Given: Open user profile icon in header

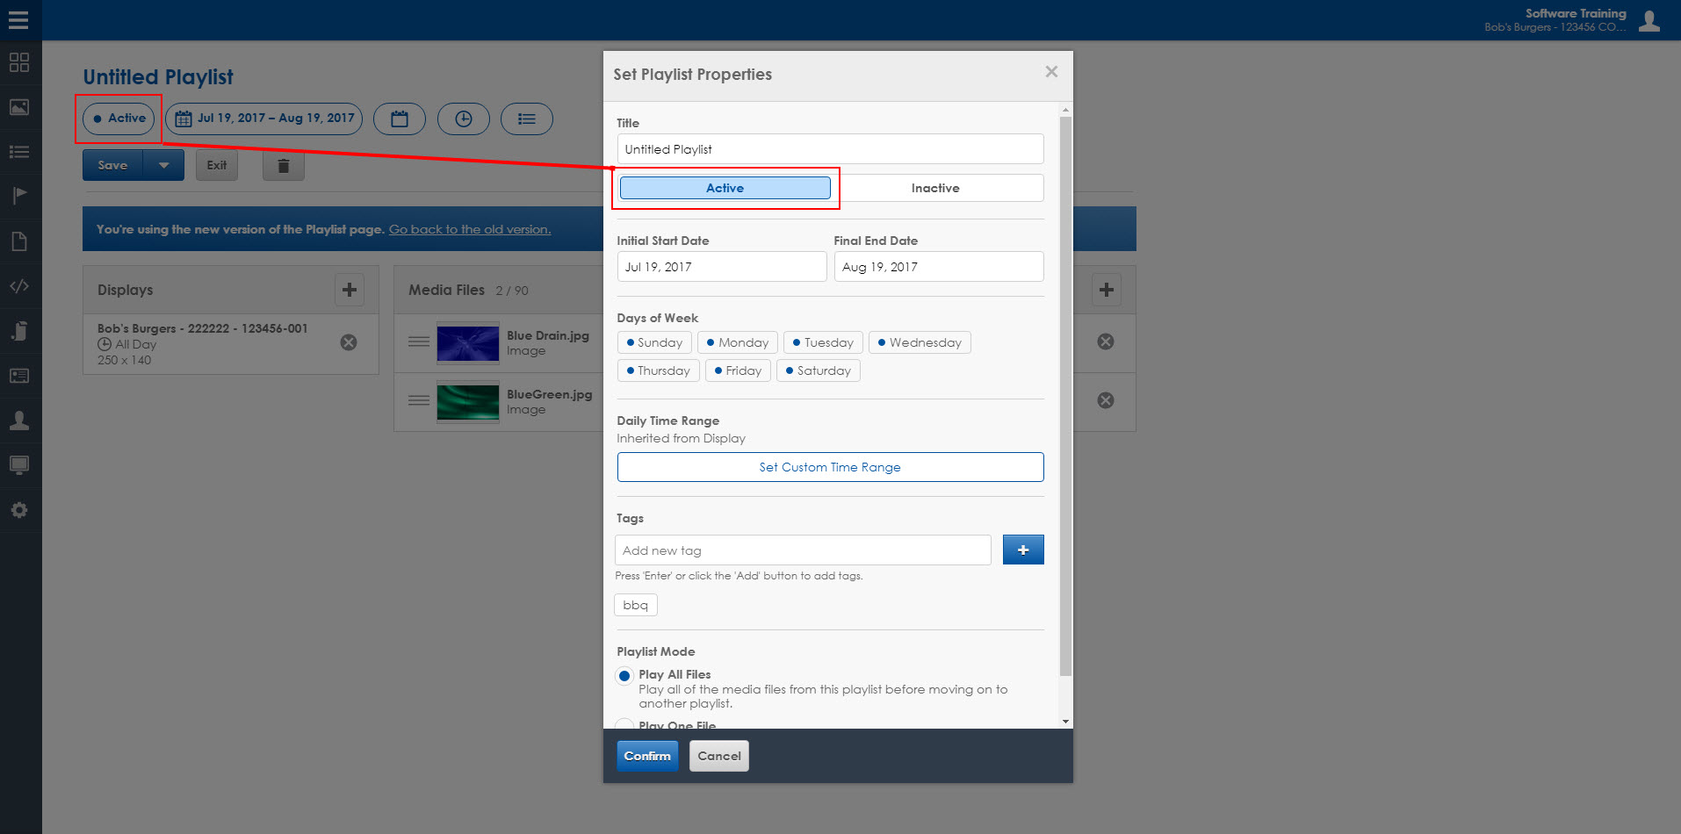Looking at the screenshot, I should click(x=1649, y=20).
